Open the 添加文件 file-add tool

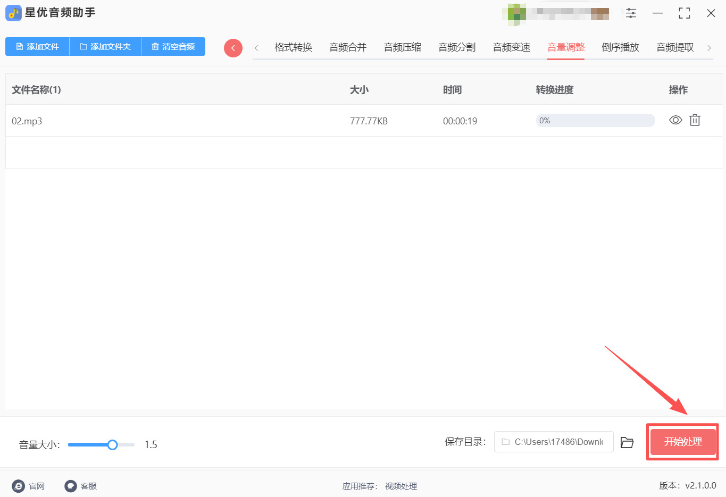coord(37,46)
